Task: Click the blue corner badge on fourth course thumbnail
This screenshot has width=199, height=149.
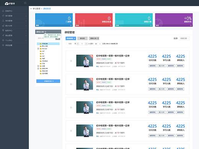Action: 91,126
